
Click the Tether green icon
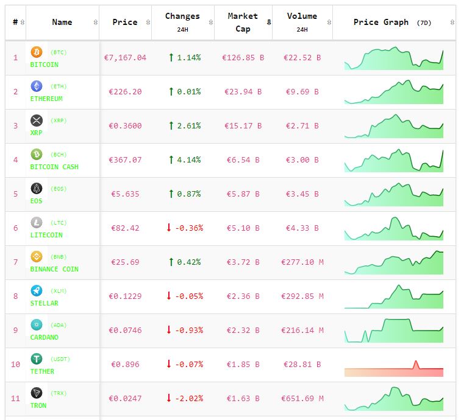pos(37,359)
